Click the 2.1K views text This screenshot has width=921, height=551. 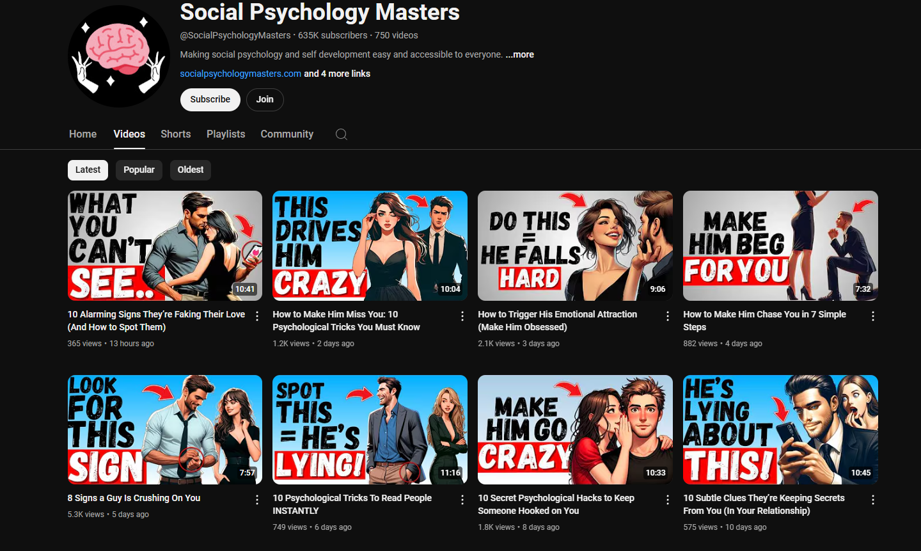(x=496, y=344)
